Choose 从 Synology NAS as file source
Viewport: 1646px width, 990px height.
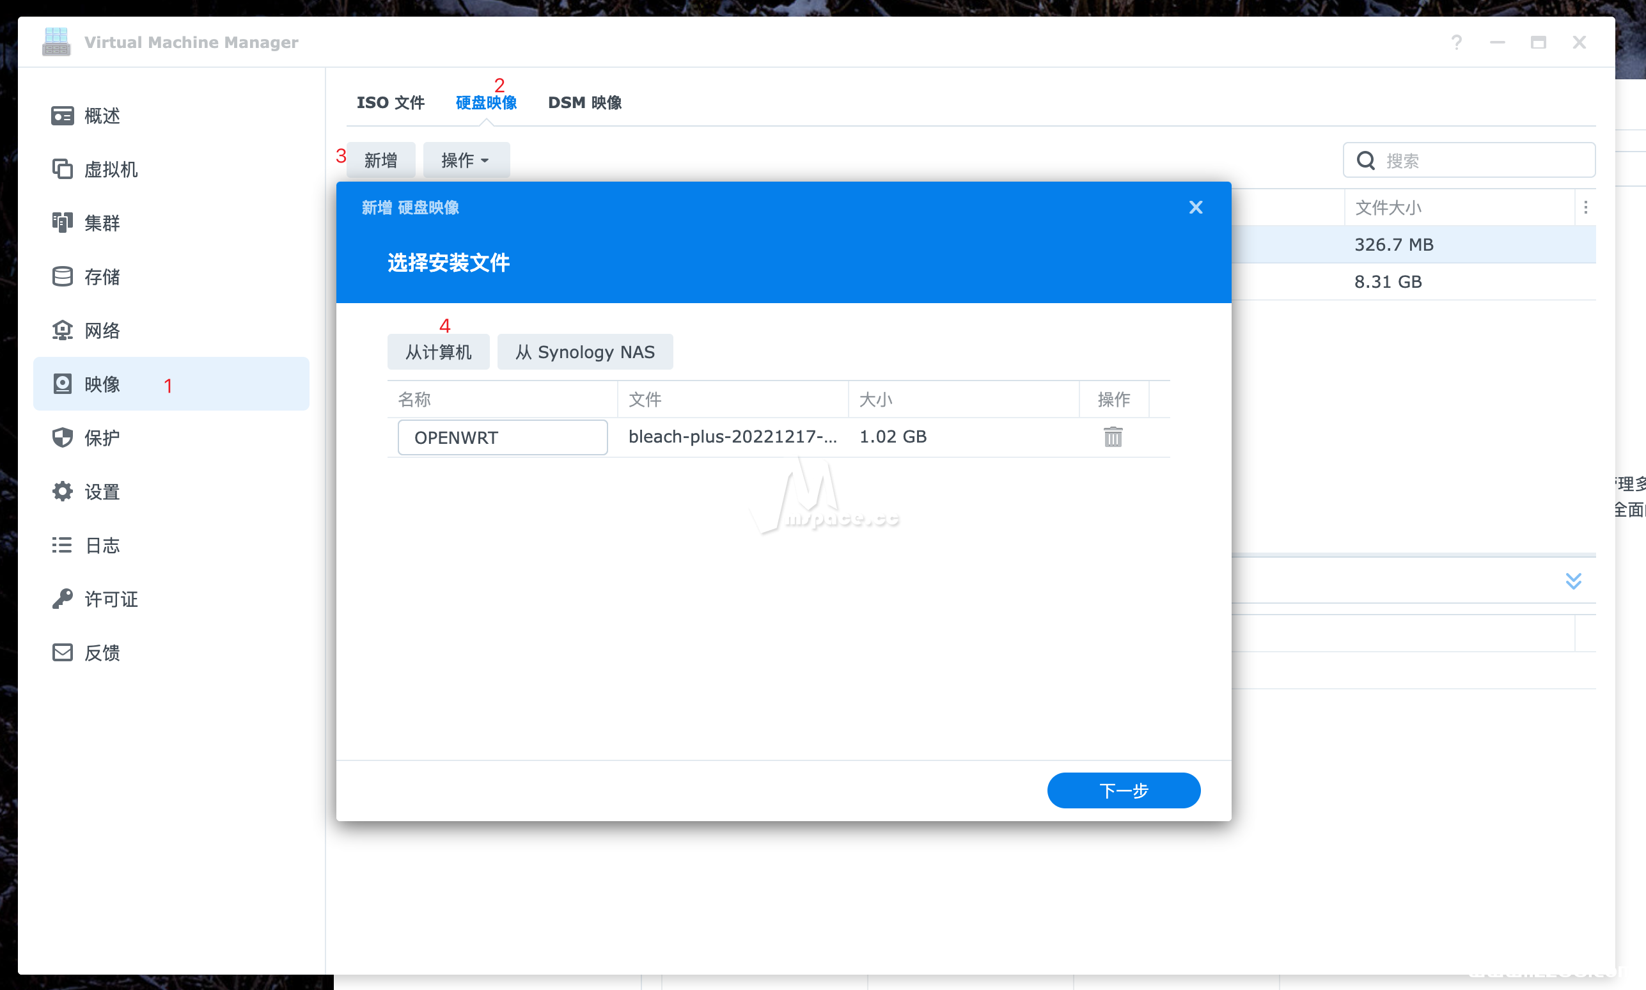(x=585, y=352)
